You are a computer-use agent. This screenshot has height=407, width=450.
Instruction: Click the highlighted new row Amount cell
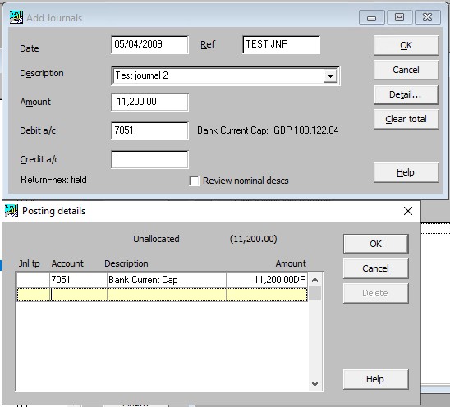pyautogui.click(x=267, y=295)
